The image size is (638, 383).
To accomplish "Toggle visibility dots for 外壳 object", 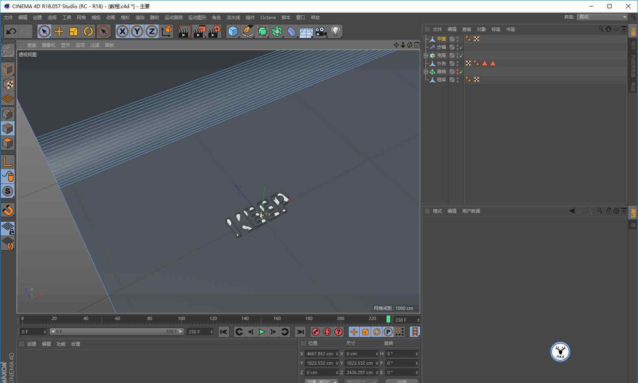I will click(457, 63).
